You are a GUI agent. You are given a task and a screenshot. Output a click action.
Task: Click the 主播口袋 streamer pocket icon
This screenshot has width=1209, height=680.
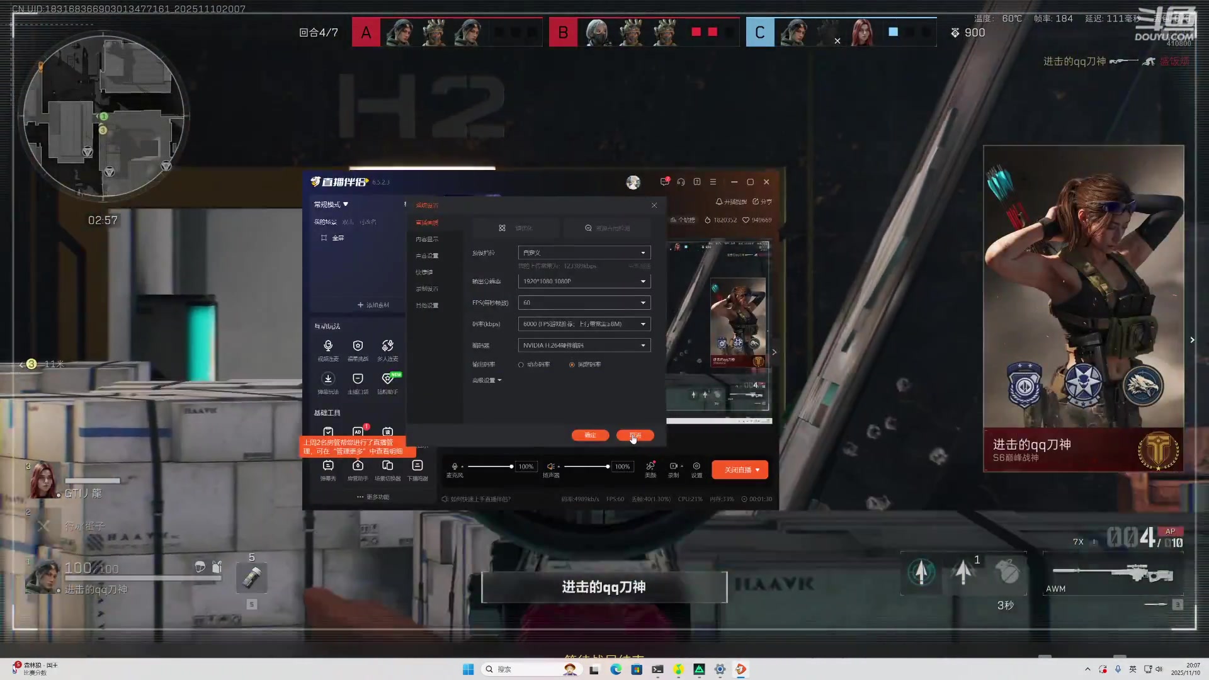pyautogui.click(x=358, y=379)
